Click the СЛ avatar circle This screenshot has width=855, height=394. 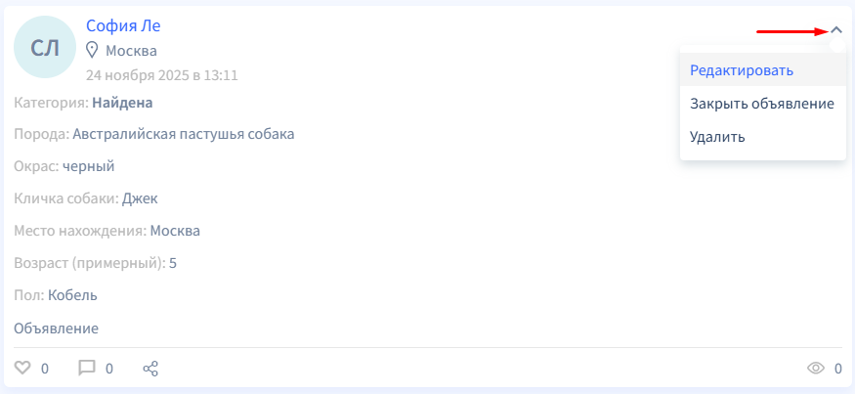[45, 47]
